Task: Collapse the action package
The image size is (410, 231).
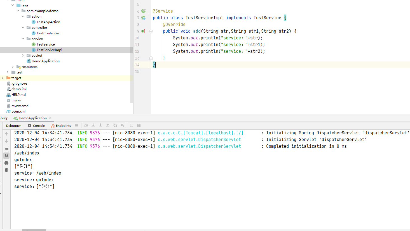Action: [23, 16]
